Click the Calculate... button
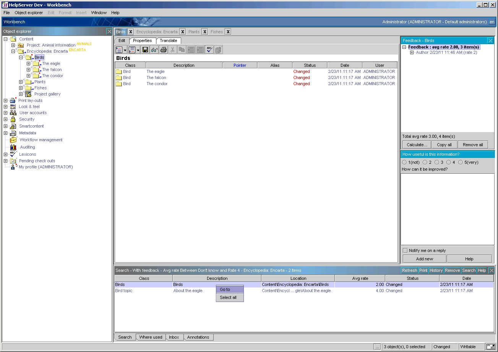 pos(417,145)
